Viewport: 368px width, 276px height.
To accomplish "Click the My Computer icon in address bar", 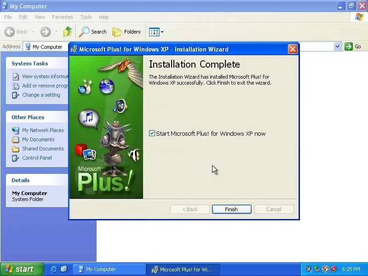I will (x=28, y=46).
